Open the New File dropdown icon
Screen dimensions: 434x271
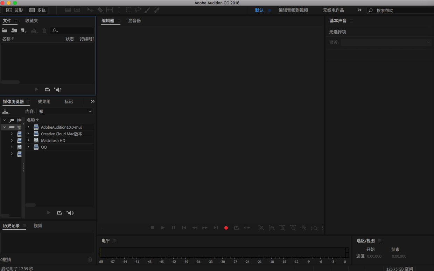pos(23,31)
